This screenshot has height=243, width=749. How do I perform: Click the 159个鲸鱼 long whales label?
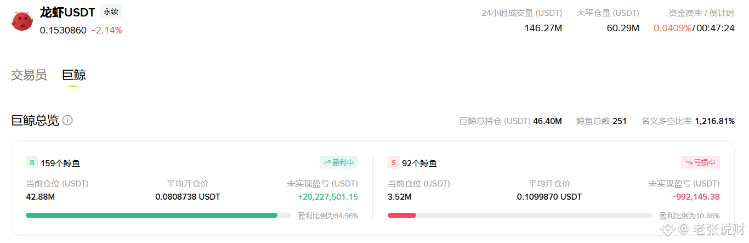point(60,163)
